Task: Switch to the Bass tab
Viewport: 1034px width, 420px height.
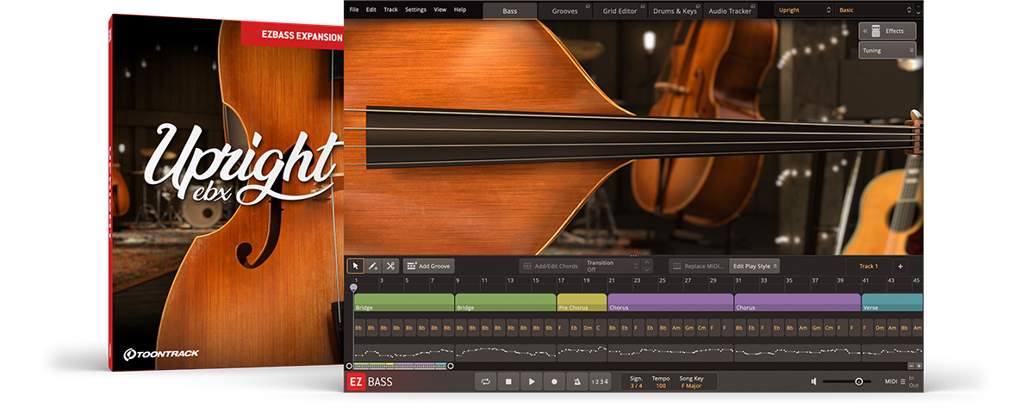Action: click(510, 10)
